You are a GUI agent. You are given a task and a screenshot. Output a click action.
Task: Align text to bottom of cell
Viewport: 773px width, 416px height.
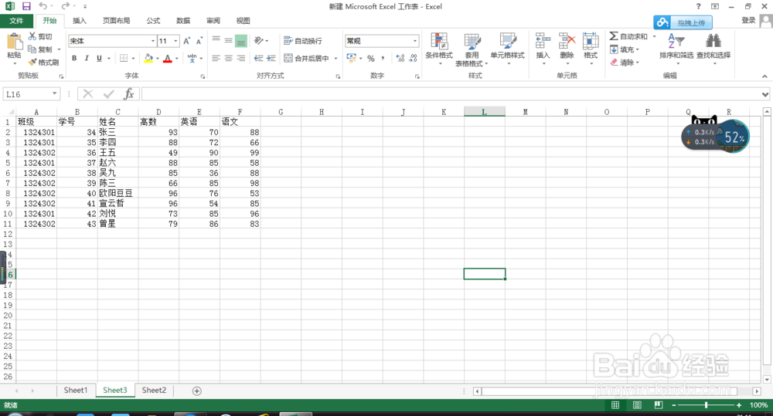coord(241,40)
